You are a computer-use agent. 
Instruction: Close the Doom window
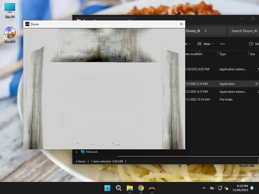pos(181,24)
